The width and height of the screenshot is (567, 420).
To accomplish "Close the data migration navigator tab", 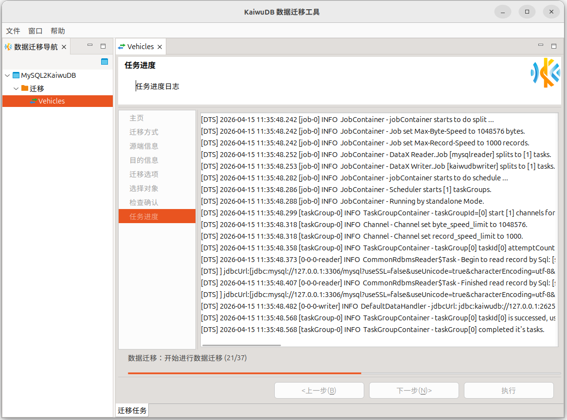I will pyautogui.click(x=64, y=47).
